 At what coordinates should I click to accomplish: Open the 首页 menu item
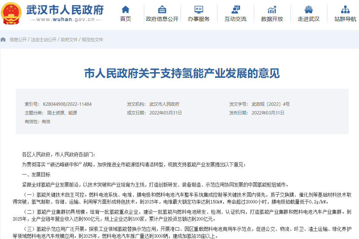click(x=125, y=19)
